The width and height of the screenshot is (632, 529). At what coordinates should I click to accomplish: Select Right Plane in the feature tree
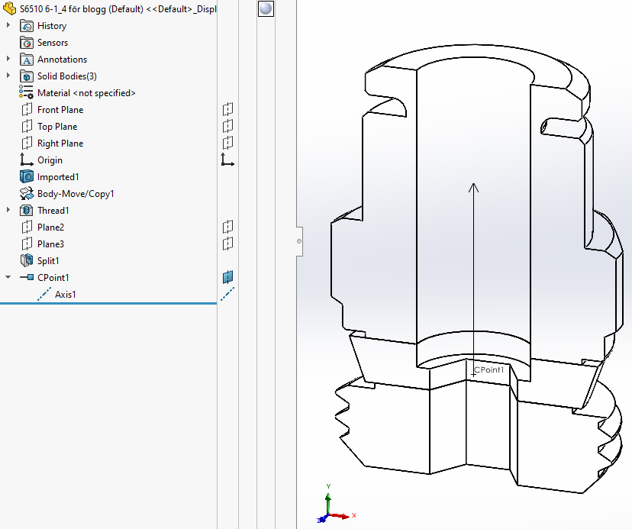(60, 144)
